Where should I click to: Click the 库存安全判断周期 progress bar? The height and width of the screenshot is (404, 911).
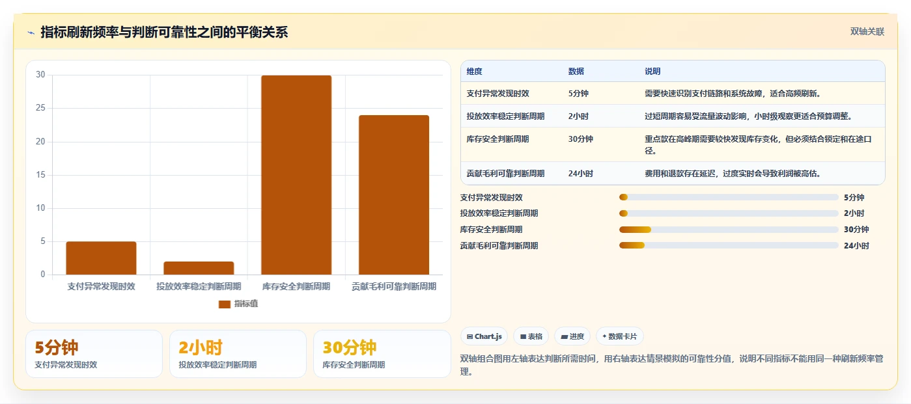(x=729, y=230)
